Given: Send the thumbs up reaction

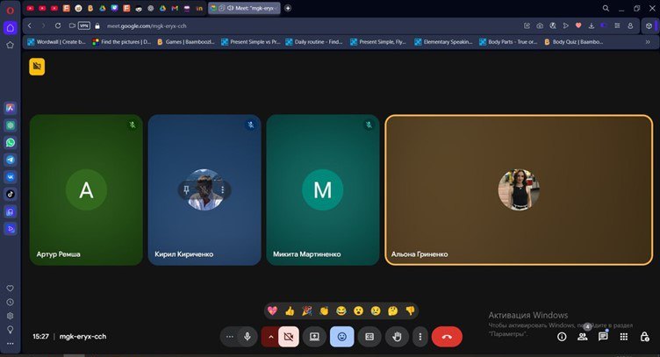Looking at the screenshot, I should tap(290, 311).
